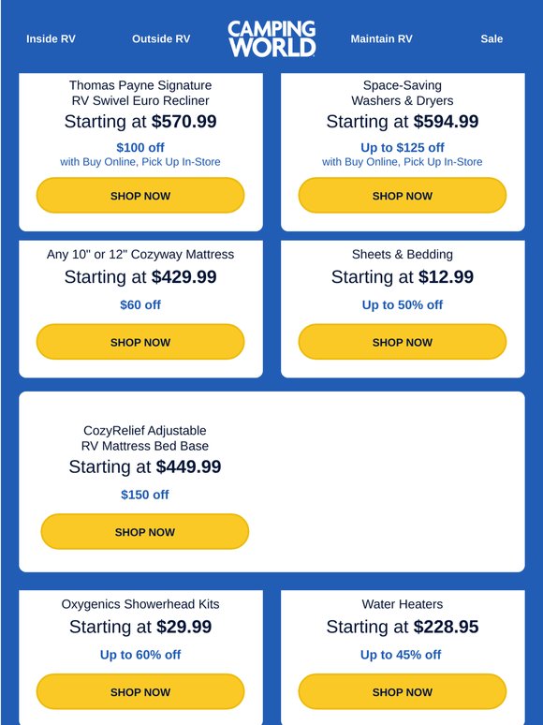Shop Now for Oxygenics Showerhead Kits
Viewport: 543px width, 725px height.
[x=140, y=691]
